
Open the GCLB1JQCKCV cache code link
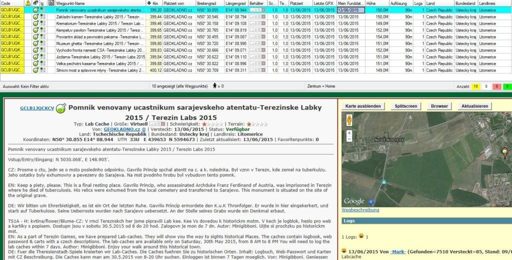(x=37, y=108)
